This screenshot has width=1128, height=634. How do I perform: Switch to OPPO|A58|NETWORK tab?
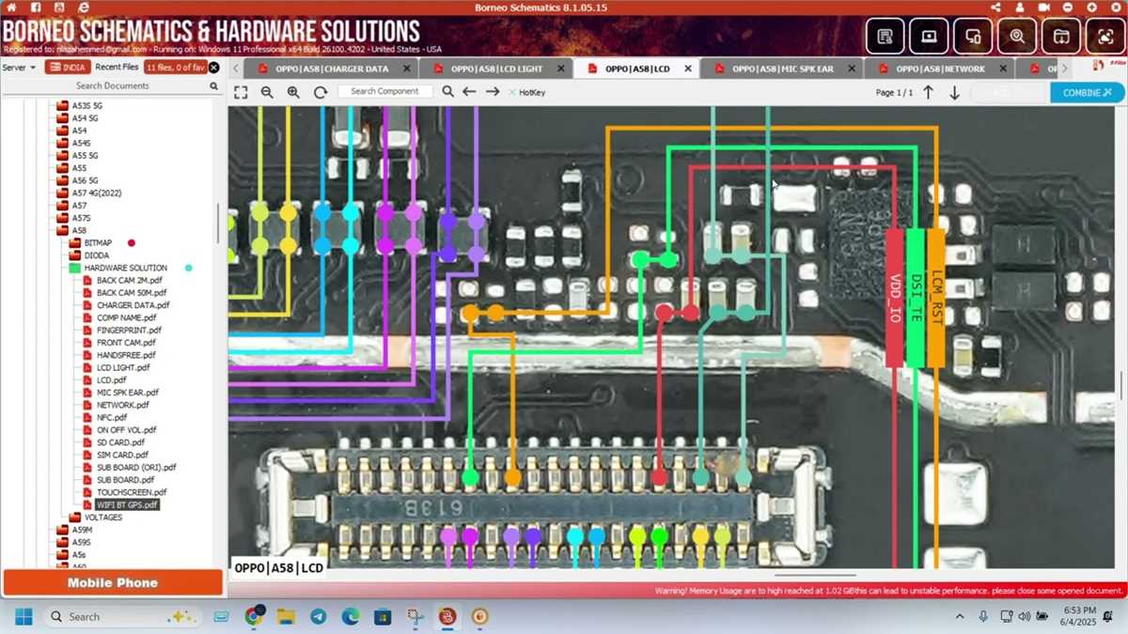[x=940, y=69]
